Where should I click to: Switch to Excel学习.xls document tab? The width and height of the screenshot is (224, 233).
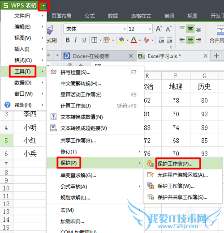pyautogui.click(x=173, y=56)
